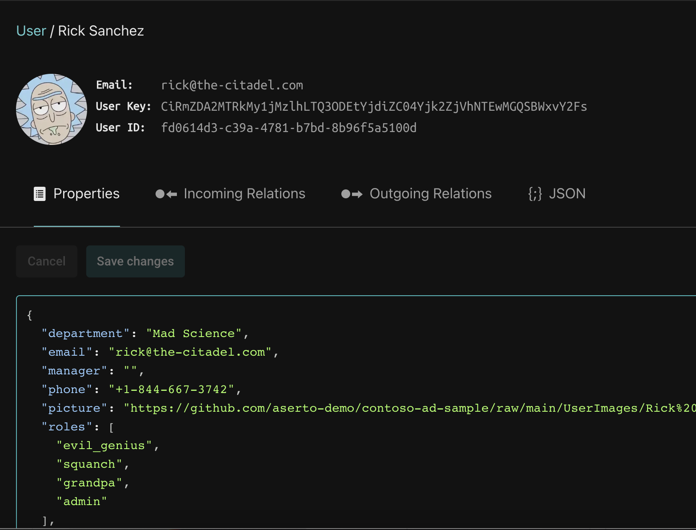Screen dimensions: 696x530
Task: Click the Incoming Relations arrow icon
Action: (166, 194)
